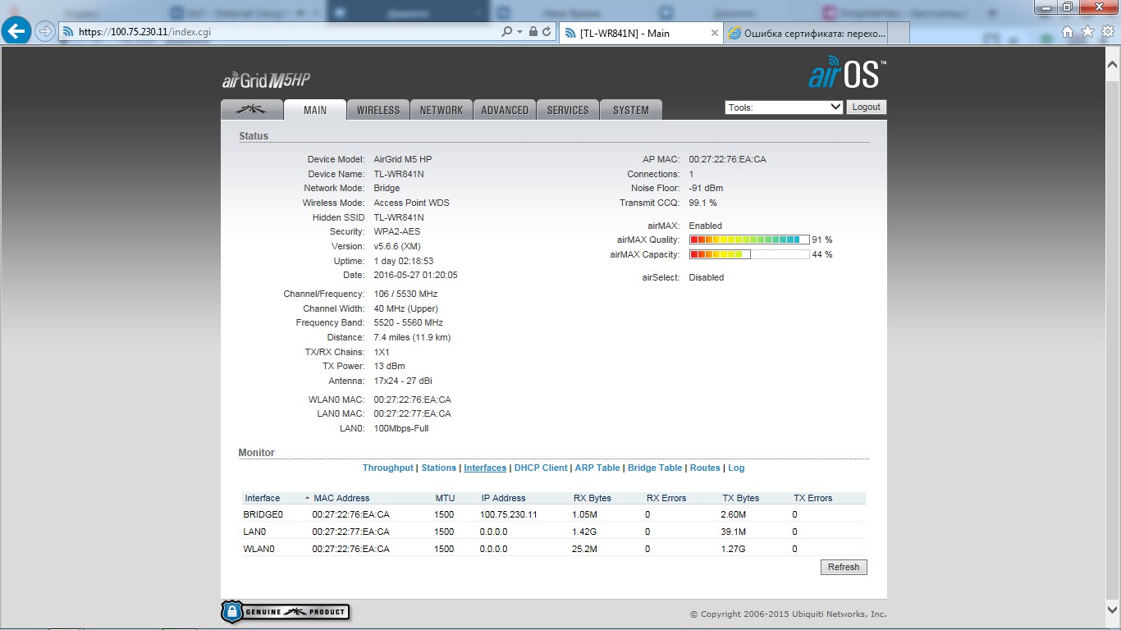The height and width of the screenshot is (630, 1121).
Task: Click the AP MAC value 00:27:22:76:EA:CA
Action: coord(727,159)
